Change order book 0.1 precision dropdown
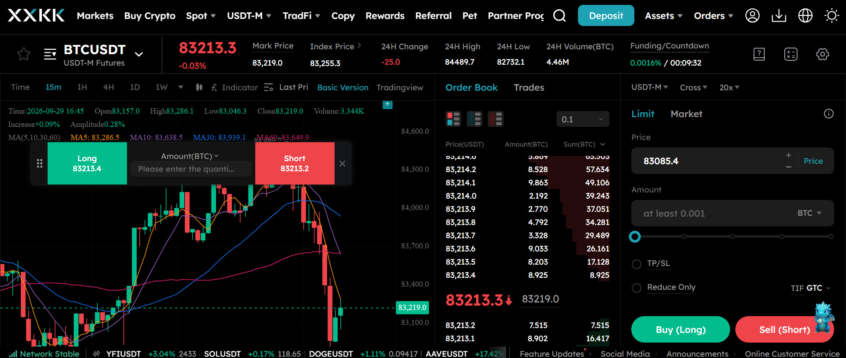This screenshot has height=358, width=846. pos(583,119)
